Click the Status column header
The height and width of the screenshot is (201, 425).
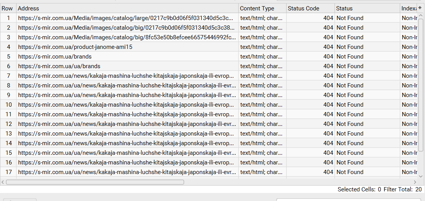coord(367,8)
